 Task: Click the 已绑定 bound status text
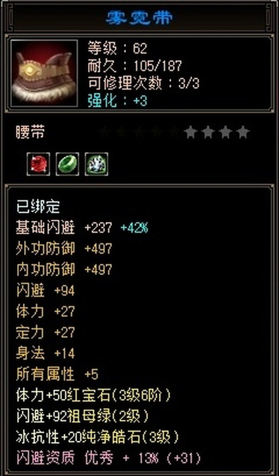click(38, 207)
